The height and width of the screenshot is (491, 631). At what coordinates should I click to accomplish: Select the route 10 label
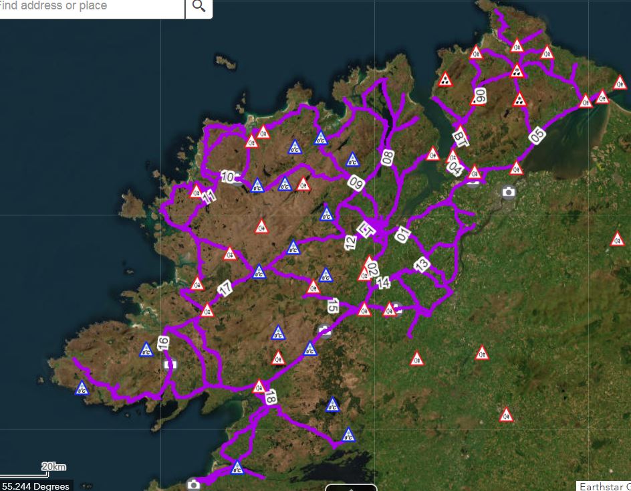(x=228, y=177)
